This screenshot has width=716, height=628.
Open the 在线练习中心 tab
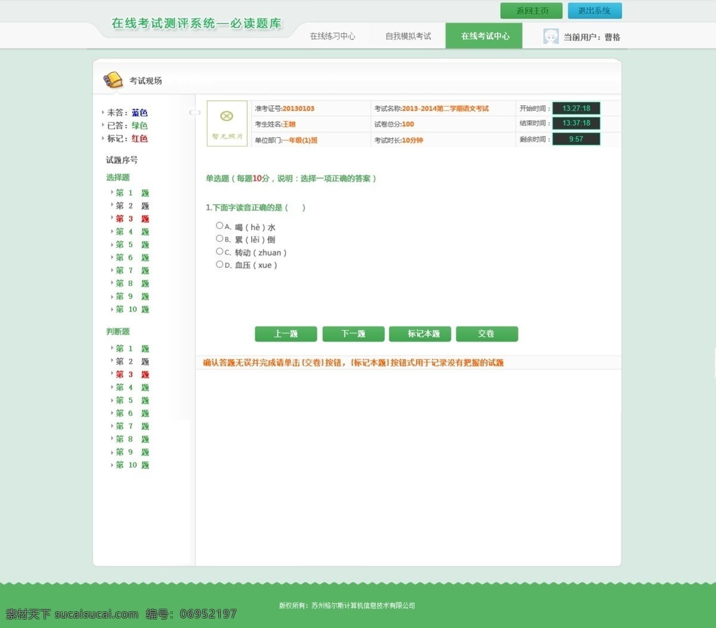pos(332,36)
